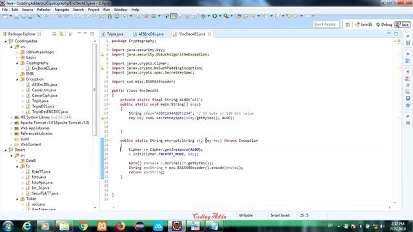Collapse the encrypt method fold at line 23
The width and height of the screenshot is (413, 232).
coord(110,140)
